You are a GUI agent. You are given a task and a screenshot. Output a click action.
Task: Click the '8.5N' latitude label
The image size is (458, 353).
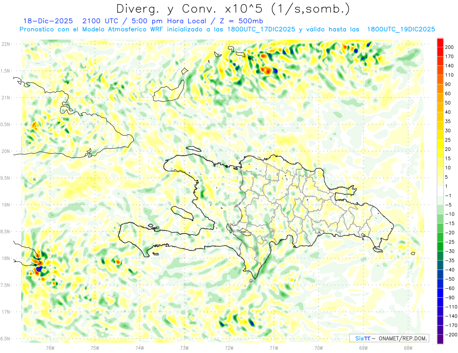6,232
